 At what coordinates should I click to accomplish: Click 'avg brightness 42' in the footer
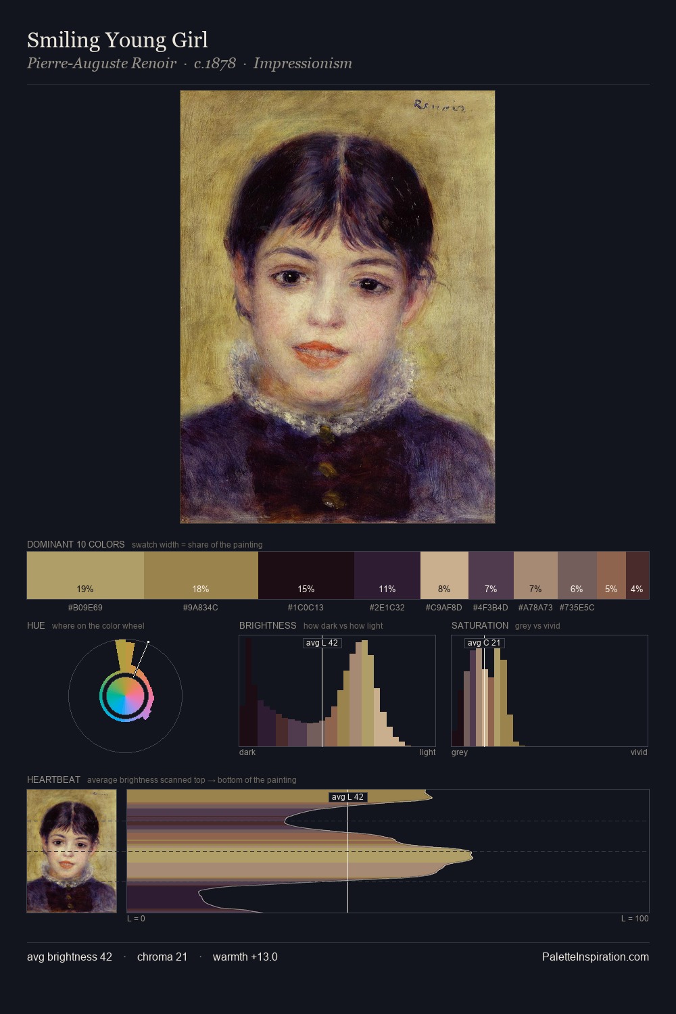(x=70, y=957)
